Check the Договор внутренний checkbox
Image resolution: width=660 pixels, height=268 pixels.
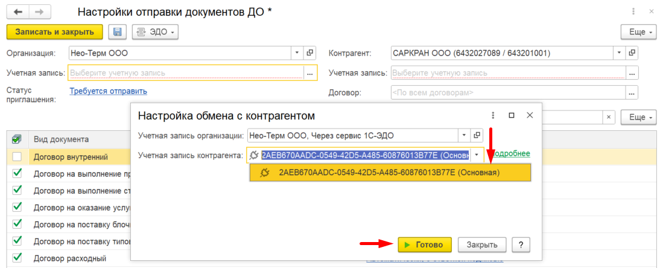click(x=17, y=157)
